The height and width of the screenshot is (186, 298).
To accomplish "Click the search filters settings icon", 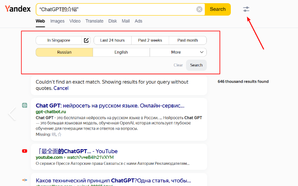I will click(x=246, y=9).
